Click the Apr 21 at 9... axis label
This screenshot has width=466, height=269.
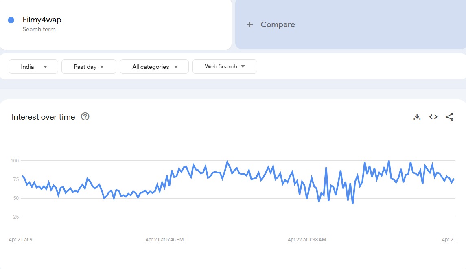22,240
